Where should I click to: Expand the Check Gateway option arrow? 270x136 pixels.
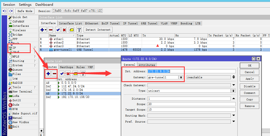click(x=234, y=85)
